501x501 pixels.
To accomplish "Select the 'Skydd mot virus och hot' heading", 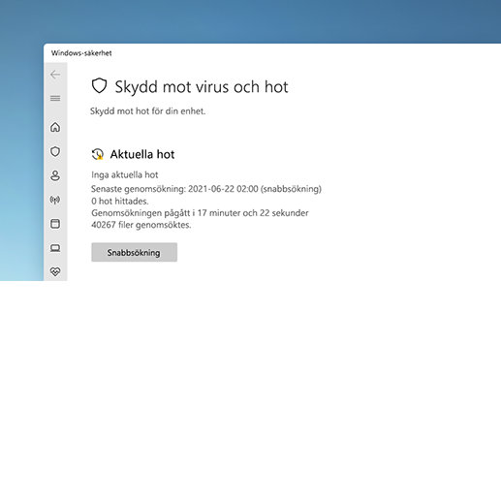I will pyautogui.click(x=202, y=87).
